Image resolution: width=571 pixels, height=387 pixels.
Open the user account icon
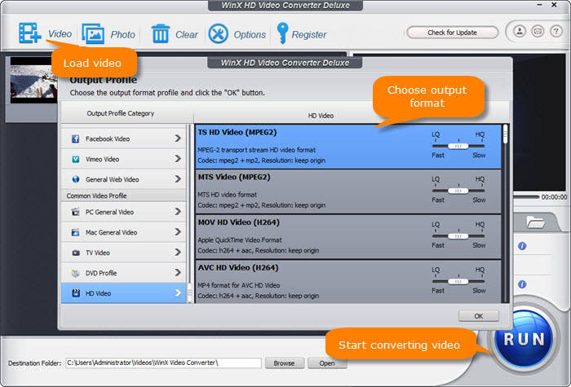[x=520, y=31]
